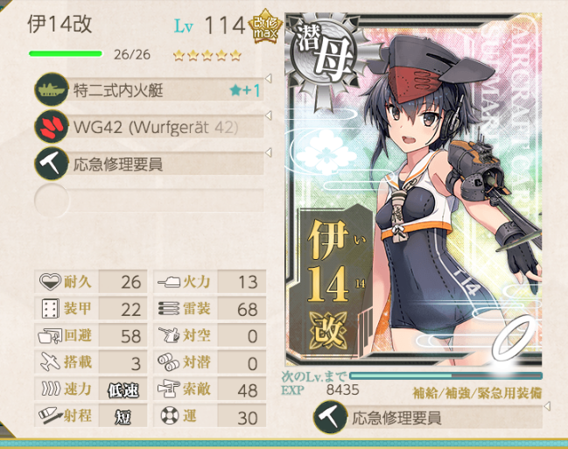Click the hammer icon in third equipment slot

(x=52, y=164)
